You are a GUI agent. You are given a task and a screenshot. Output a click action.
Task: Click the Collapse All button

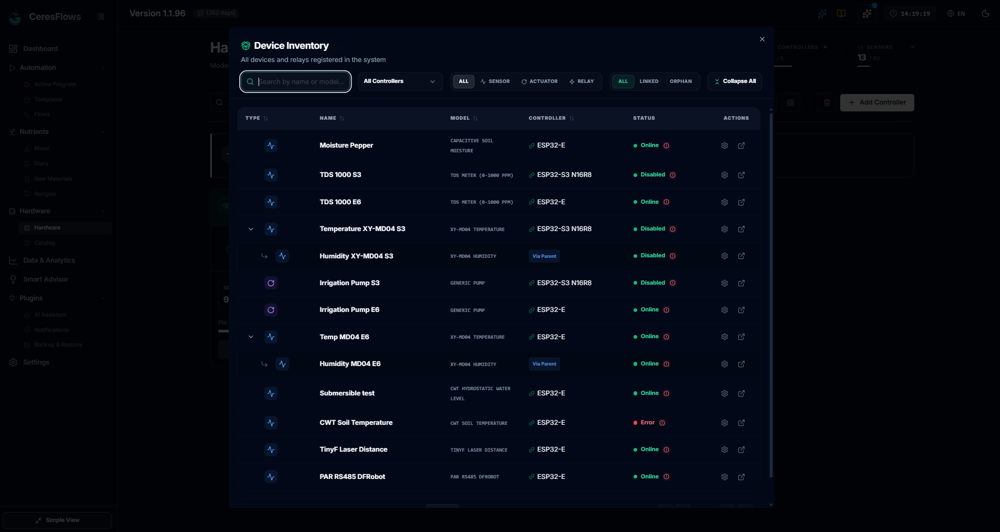click(x=734, y=81)
